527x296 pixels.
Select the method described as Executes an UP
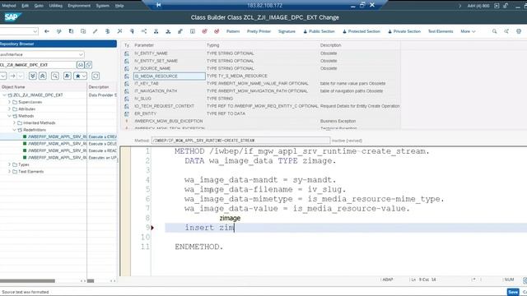(58, 157)
